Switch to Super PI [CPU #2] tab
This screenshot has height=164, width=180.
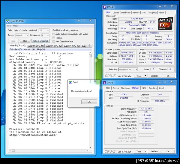point(54,46)
